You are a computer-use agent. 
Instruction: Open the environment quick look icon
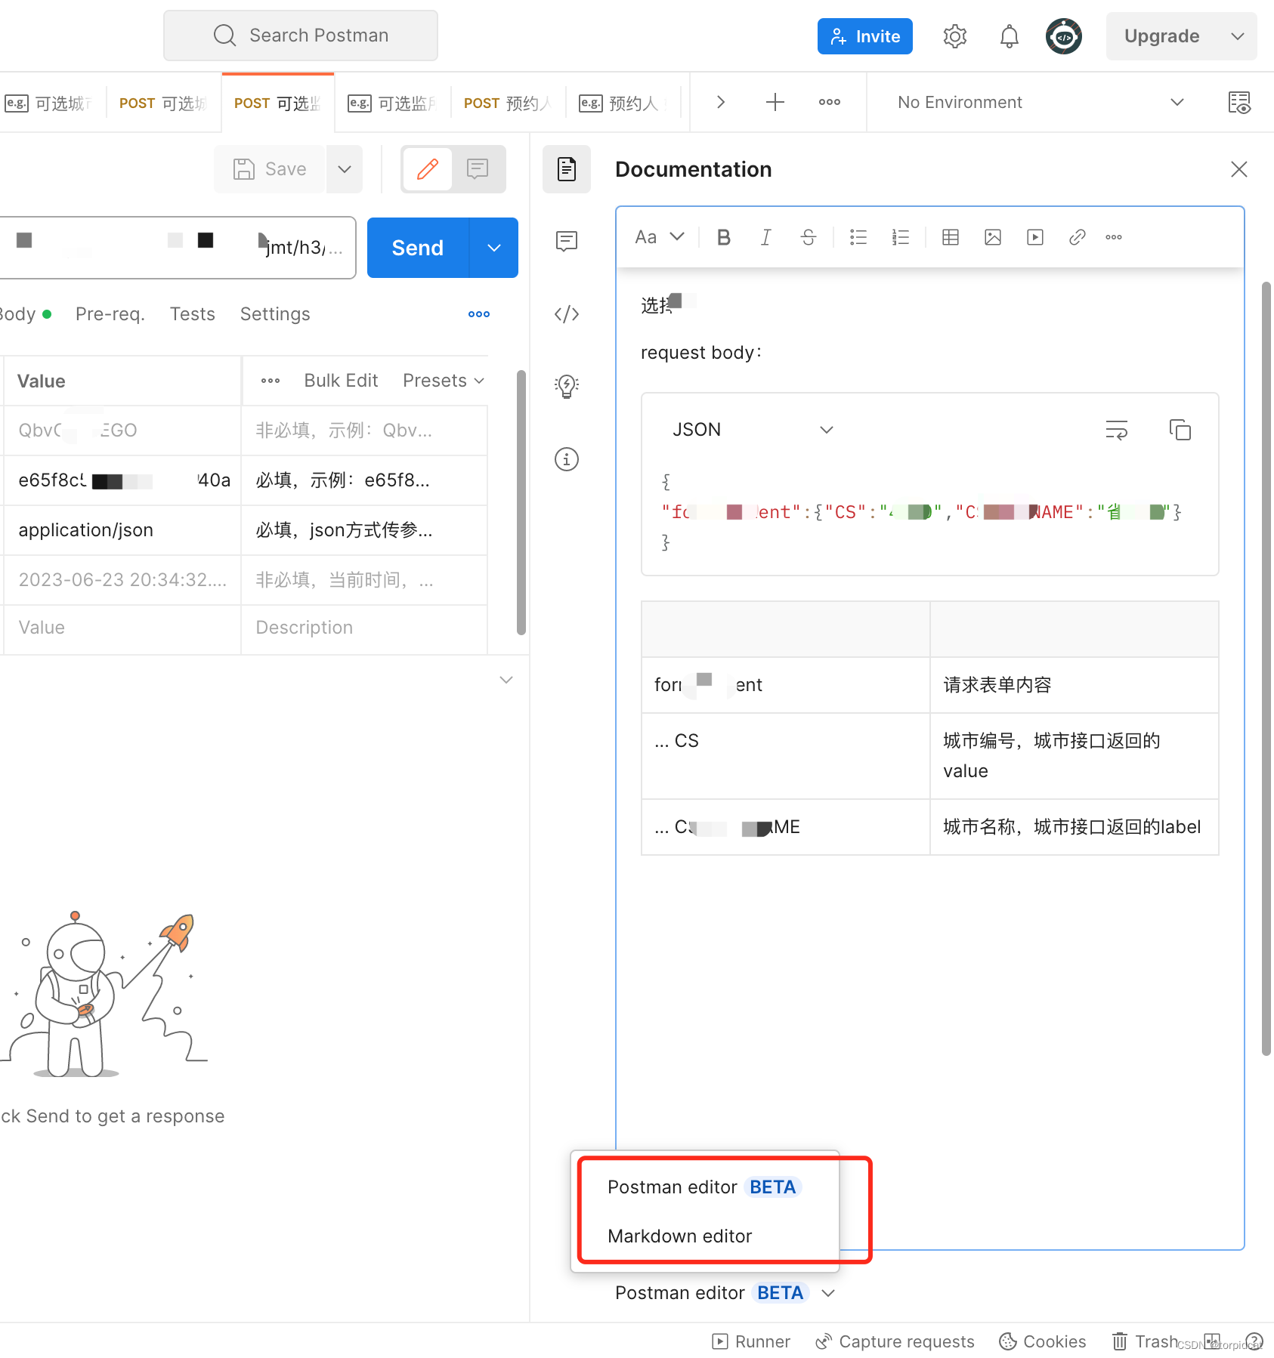click(1239, 102)
